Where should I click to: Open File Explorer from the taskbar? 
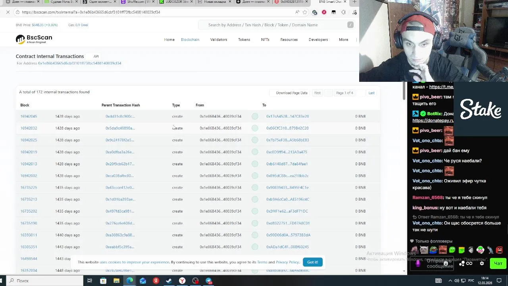tap(116, 281)
